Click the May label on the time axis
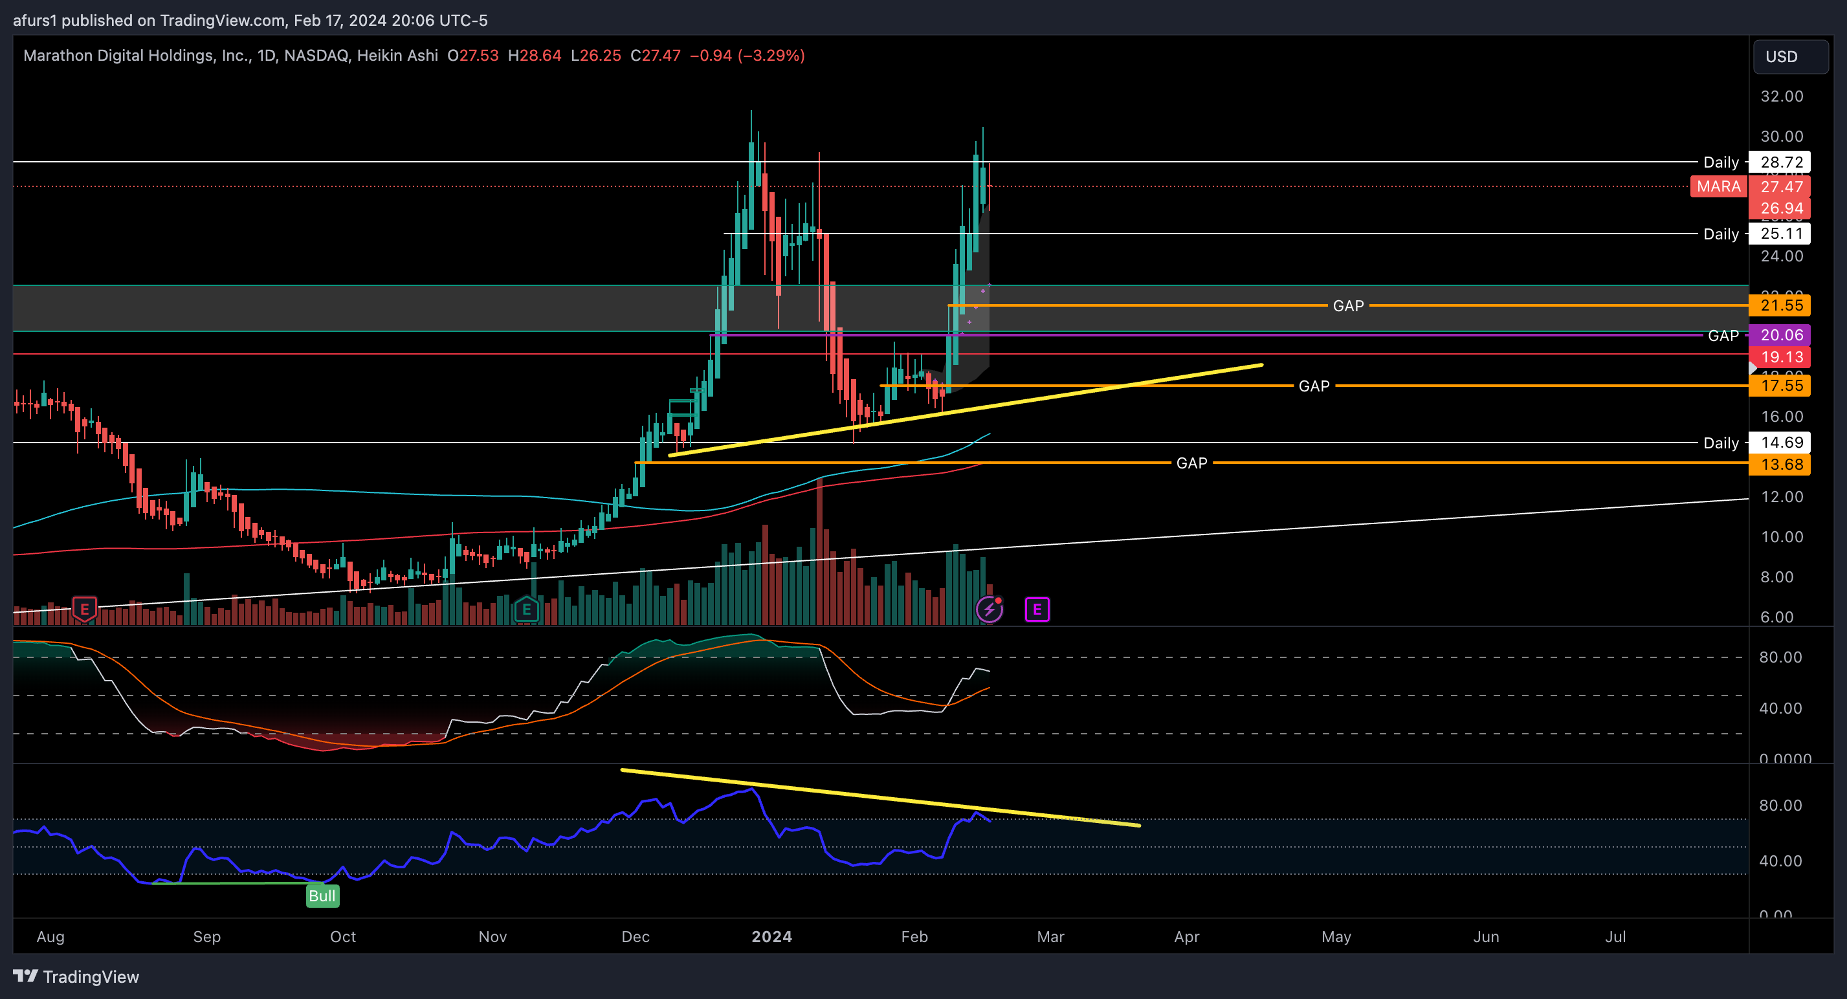1847x999 pixels. (1336, 937)
